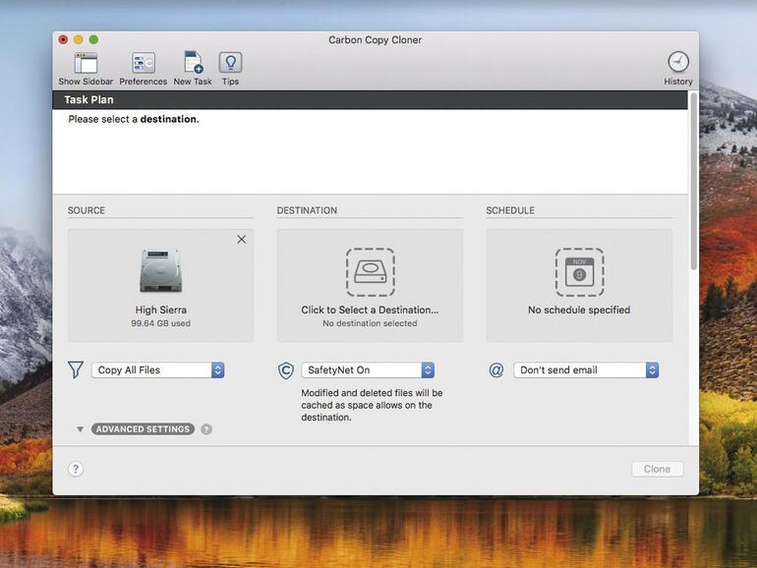Click the window's vertical scrollbar
Viewport: 757px width, 568px height.
click(694, 183)
